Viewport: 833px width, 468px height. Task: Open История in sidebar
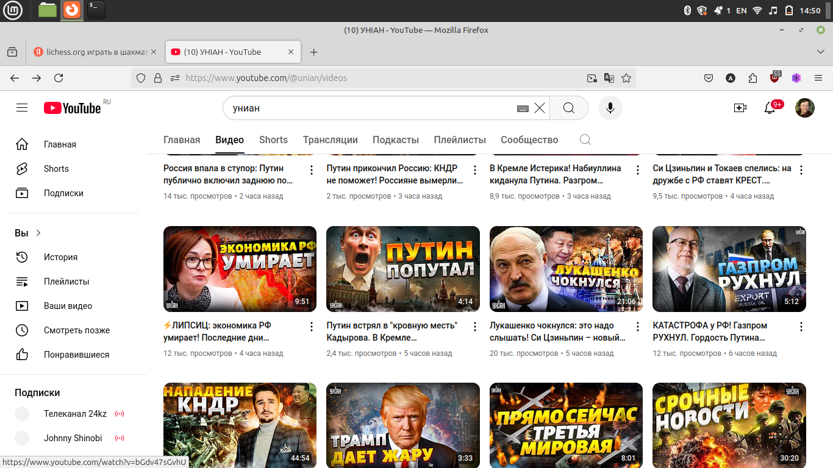(x=73, y=257)
